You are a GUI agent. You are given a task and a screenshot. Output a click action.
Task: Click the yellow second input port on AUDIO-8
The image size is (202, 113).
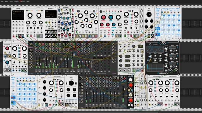pyautogui.click(x=49, y=22)
